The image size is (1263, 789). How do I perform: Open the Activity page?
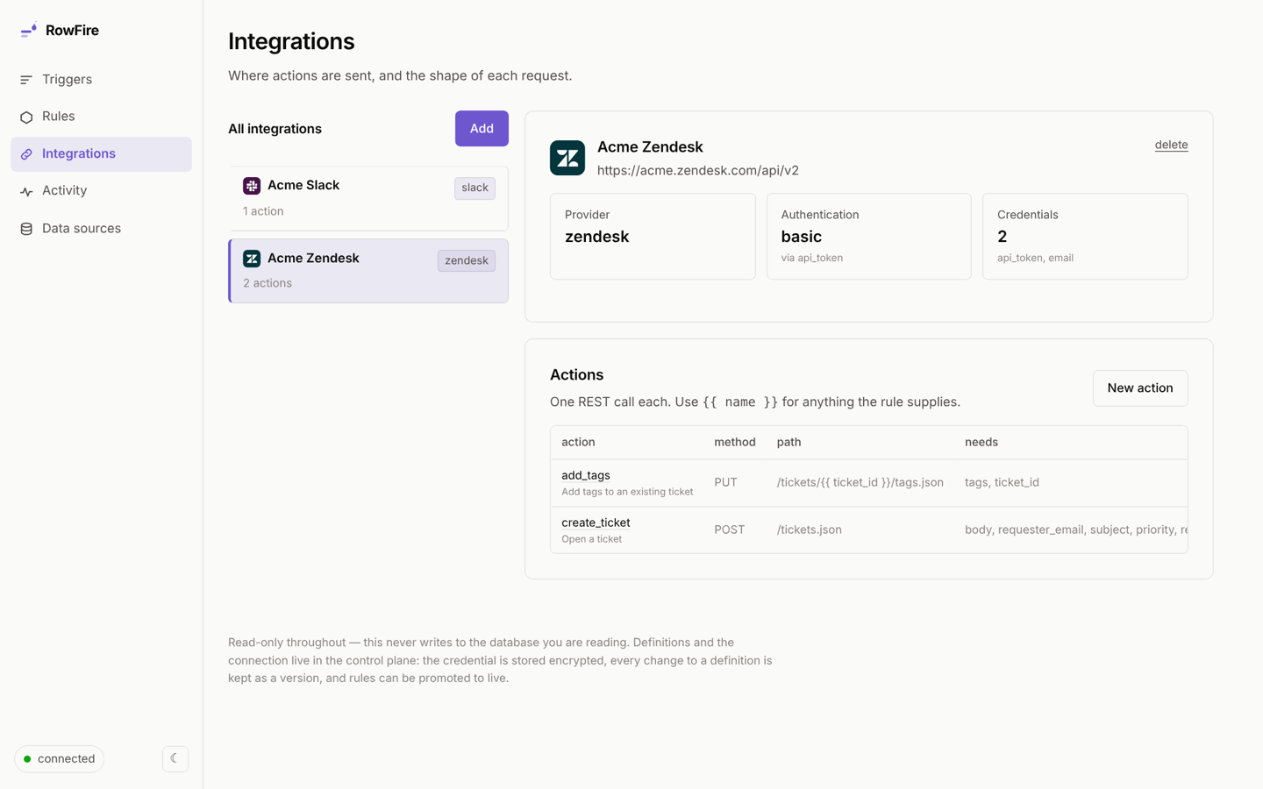point(101,191)
